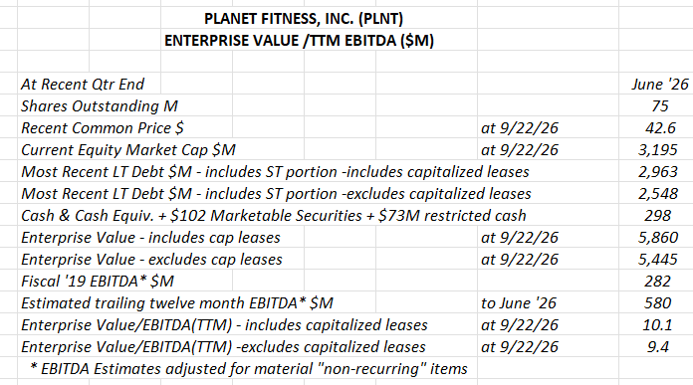Click the common price value 42.6
This screenshot has height=385, width=693.
660,128
